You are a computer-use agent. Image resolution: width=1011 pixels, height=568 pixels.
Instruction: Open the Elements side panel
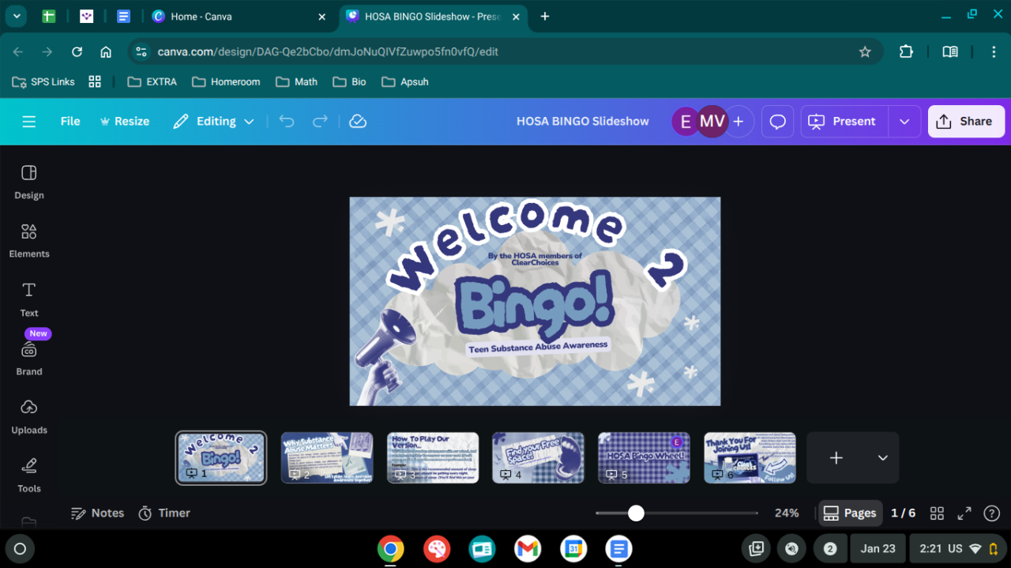29,240
